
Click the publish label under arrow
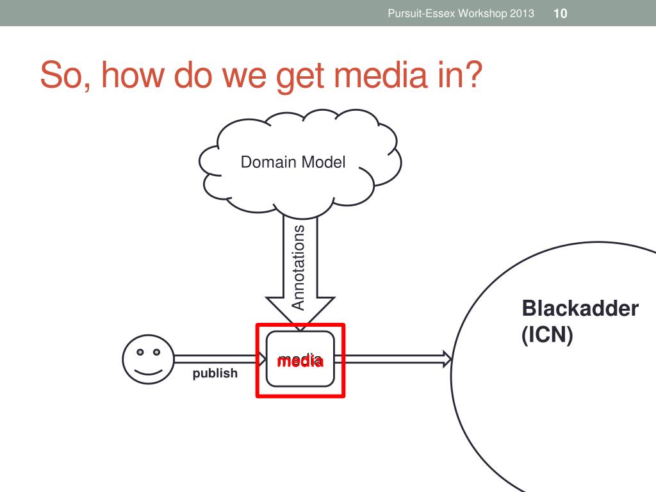[215, 373]
